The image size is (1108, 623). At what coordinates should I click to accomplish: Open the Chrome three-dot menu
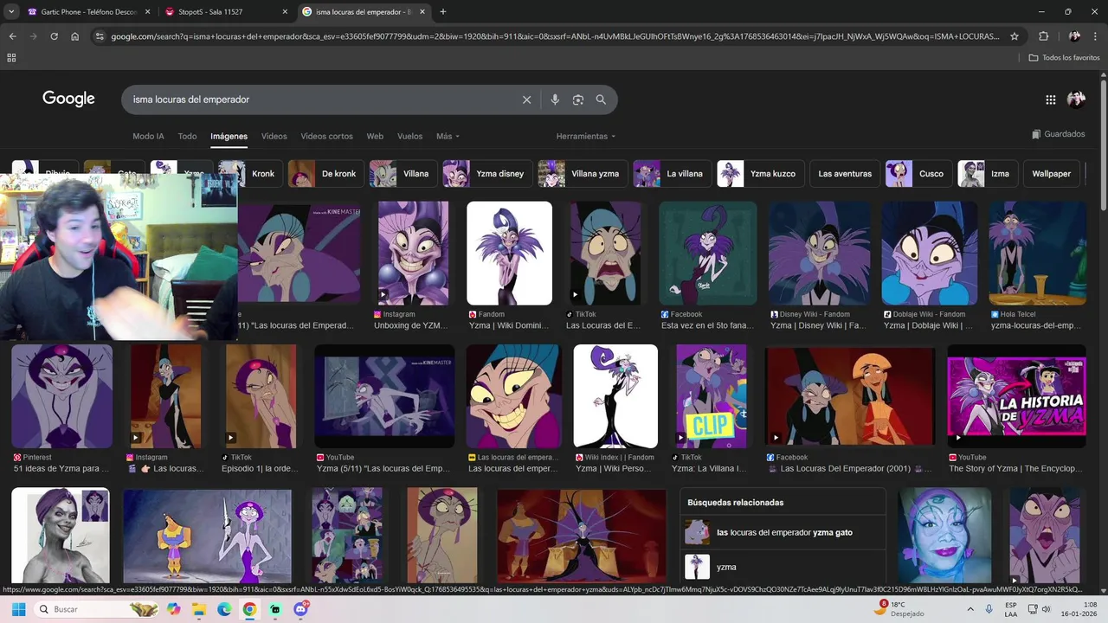(x=1096, y=36)
